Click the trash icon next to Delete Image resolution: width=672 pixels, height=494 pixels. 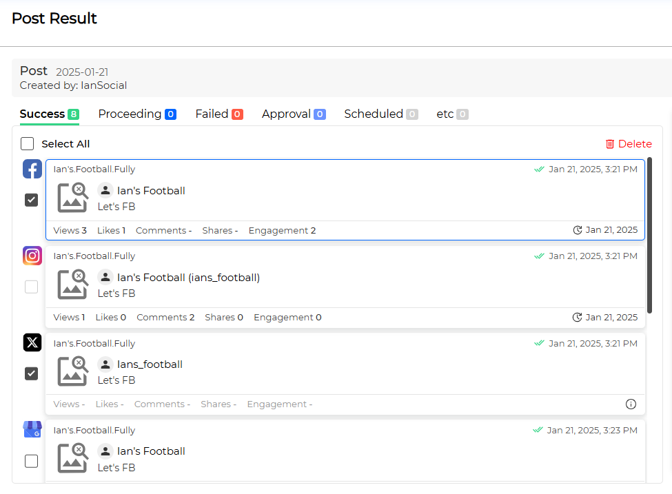[x=610, y=144]
